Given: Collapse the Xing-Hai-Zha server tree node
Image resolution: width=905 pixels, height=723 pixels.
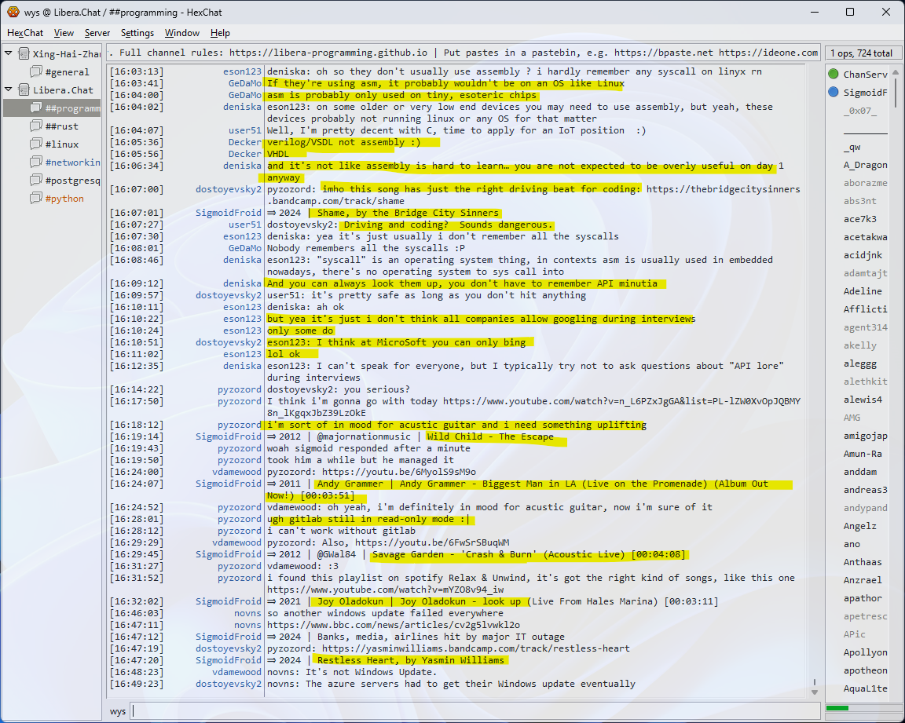Looking at the screenshot, I should click(x=9, y=54).
